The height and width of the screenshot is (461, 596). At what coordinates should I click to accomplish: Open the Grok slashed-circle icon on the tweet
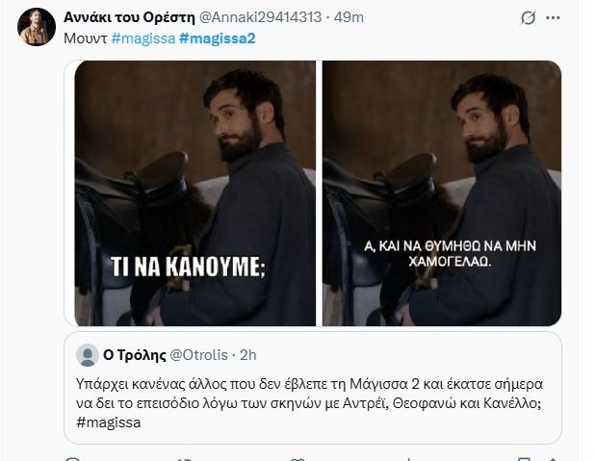[528, 17]
